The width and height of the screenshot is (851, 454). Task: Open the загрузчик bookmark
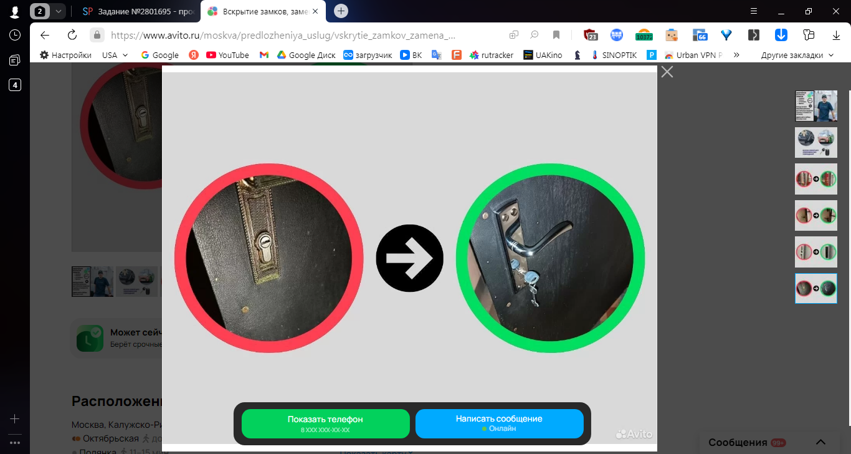tap(368, 55)
